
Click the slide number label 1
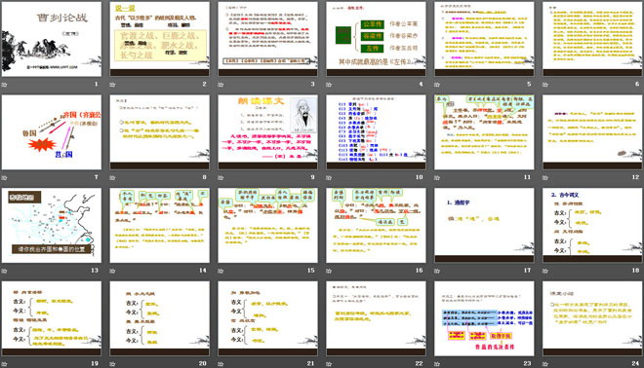(97, 84)
